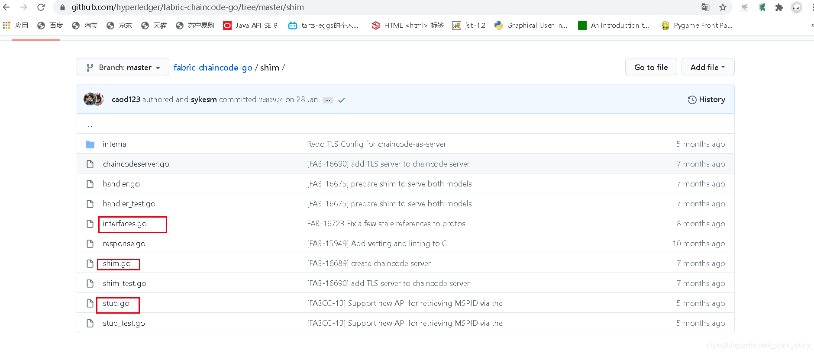Open the caod123 author profile
Screen dimensions: 814x353
click(126, 99)
